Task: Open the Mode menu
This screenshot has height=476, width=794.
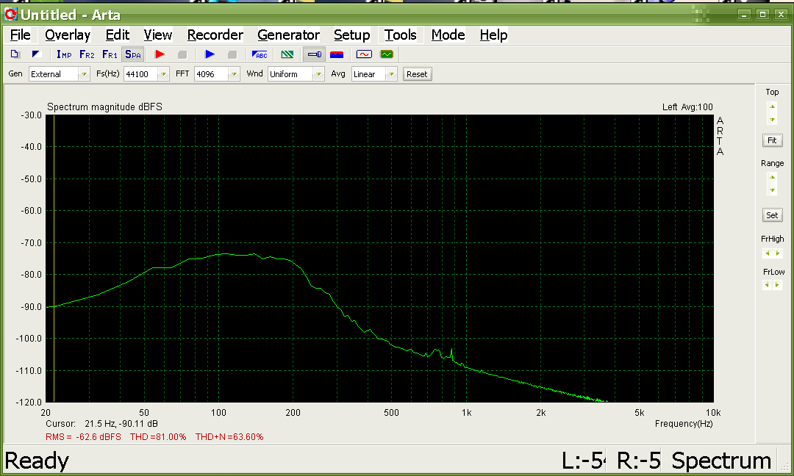Action: (x=448, y=35)
